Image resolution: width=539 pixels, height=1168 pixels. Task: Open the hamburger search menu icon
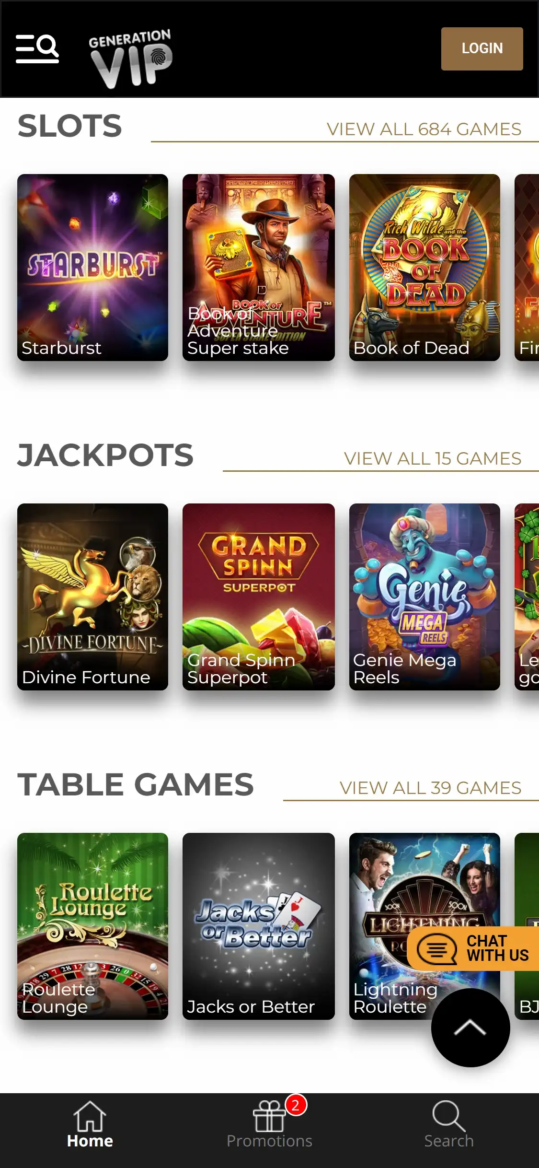pos(37,48)
